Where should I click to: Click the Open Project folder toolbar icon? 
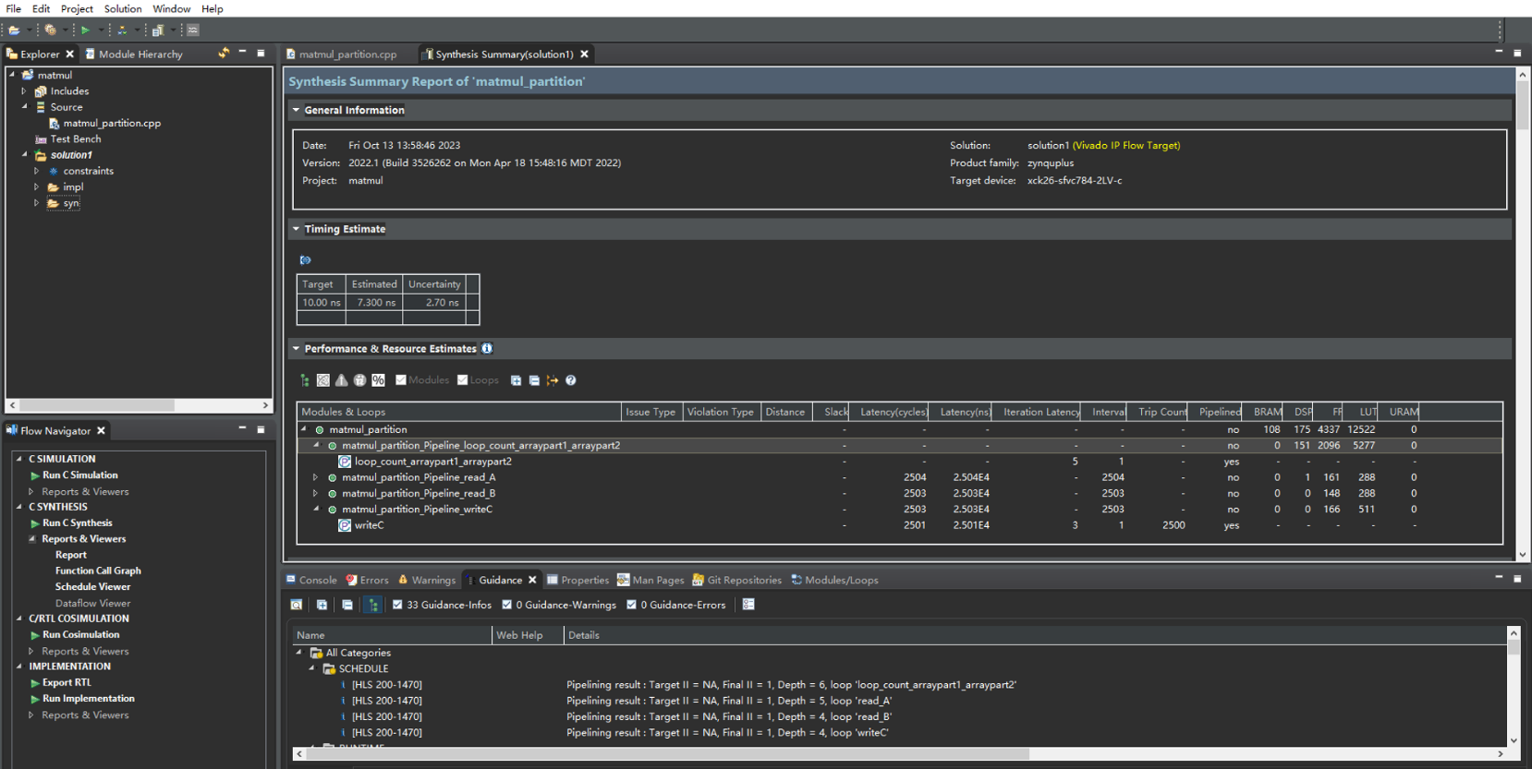coord(14,30)
